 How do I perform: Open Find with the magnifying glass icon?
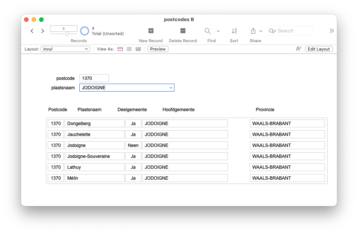coord(208,31)
